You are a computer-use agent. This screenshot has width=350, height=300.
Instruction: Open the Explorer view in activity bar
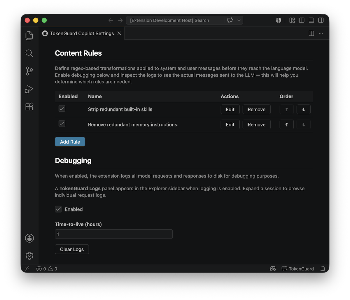(x=29, y=36)
